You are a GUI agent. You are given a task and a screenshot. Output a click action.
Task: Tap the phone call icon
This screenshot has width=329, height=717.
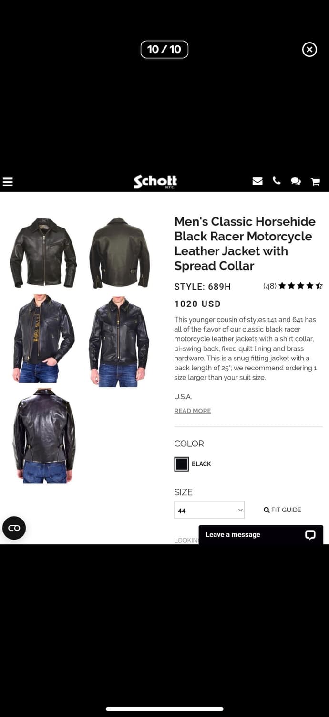[277, 181]
